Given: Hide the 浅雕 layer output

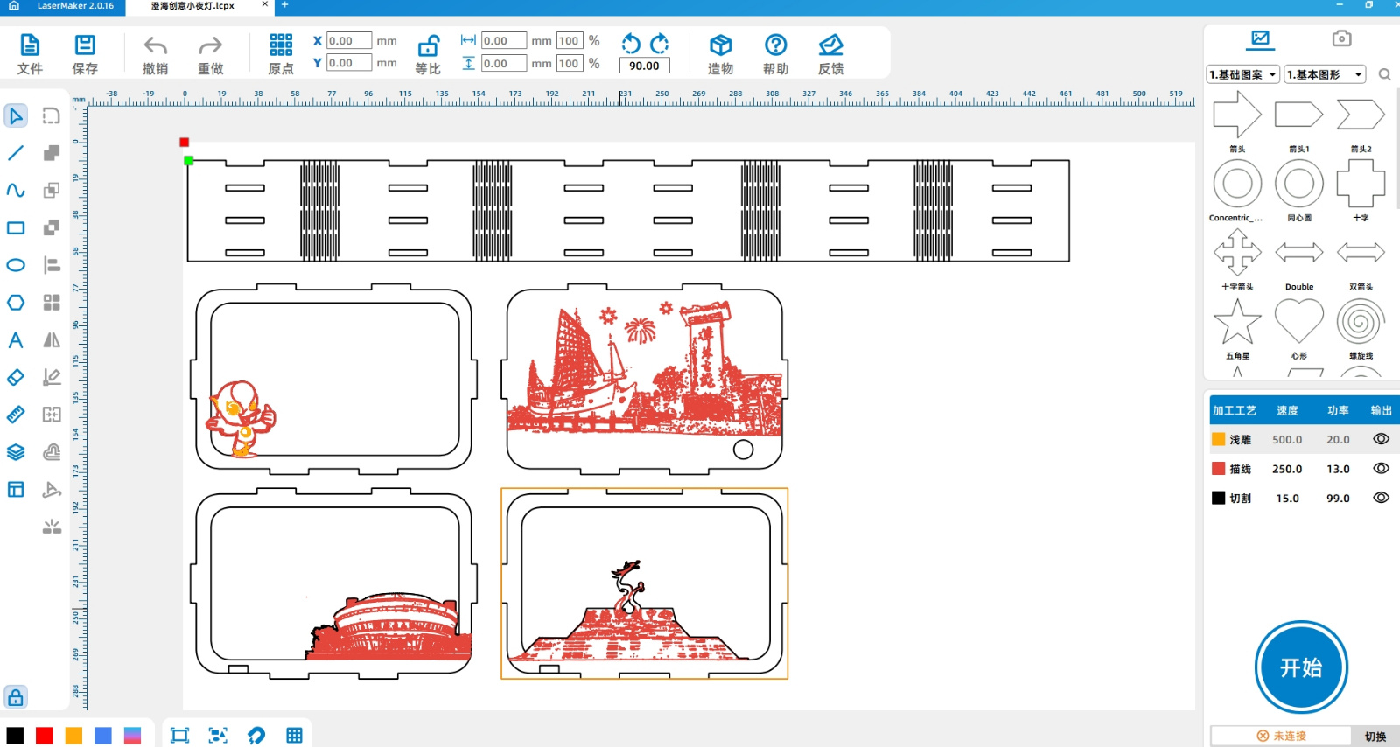Looking at the screenshot, I should coord(1381,439).
